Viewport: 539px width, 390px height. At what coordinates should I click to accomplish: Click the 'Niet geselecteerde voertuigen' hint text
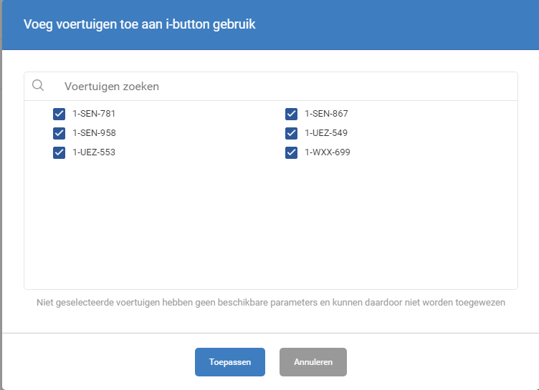[x=271, y=303]
